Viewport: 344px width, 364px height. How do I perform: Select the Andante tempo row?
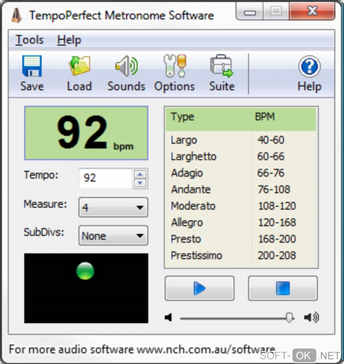(241, 189)
